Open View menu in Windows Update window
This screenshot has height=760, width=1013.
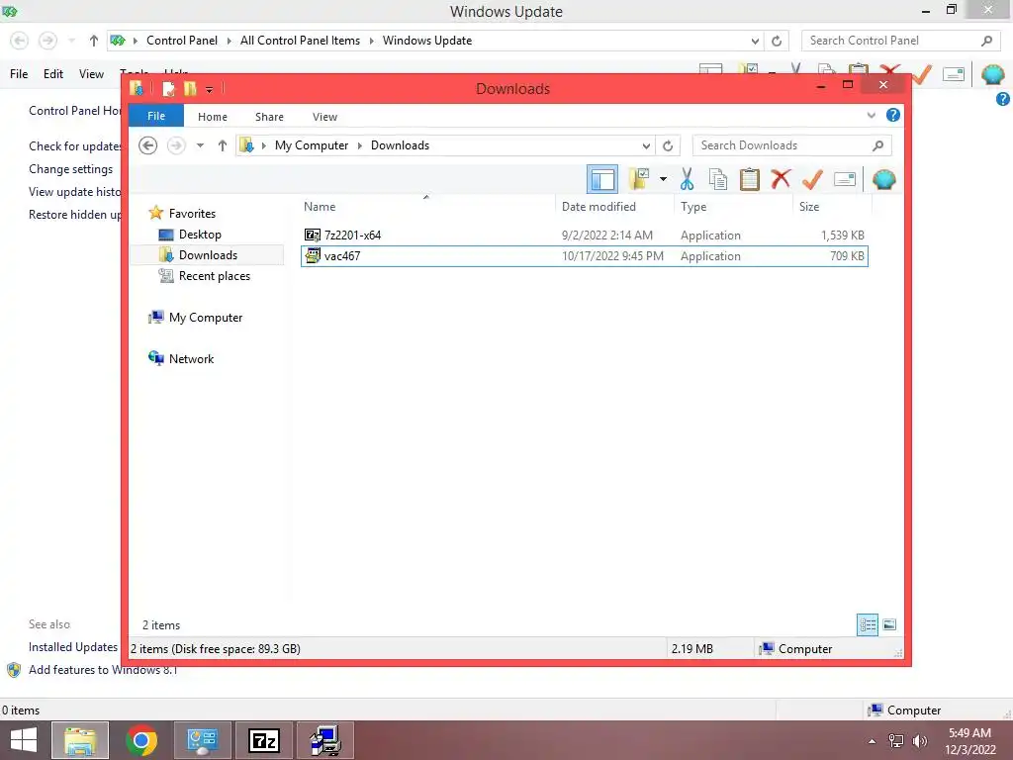click(x=91, y=73)
